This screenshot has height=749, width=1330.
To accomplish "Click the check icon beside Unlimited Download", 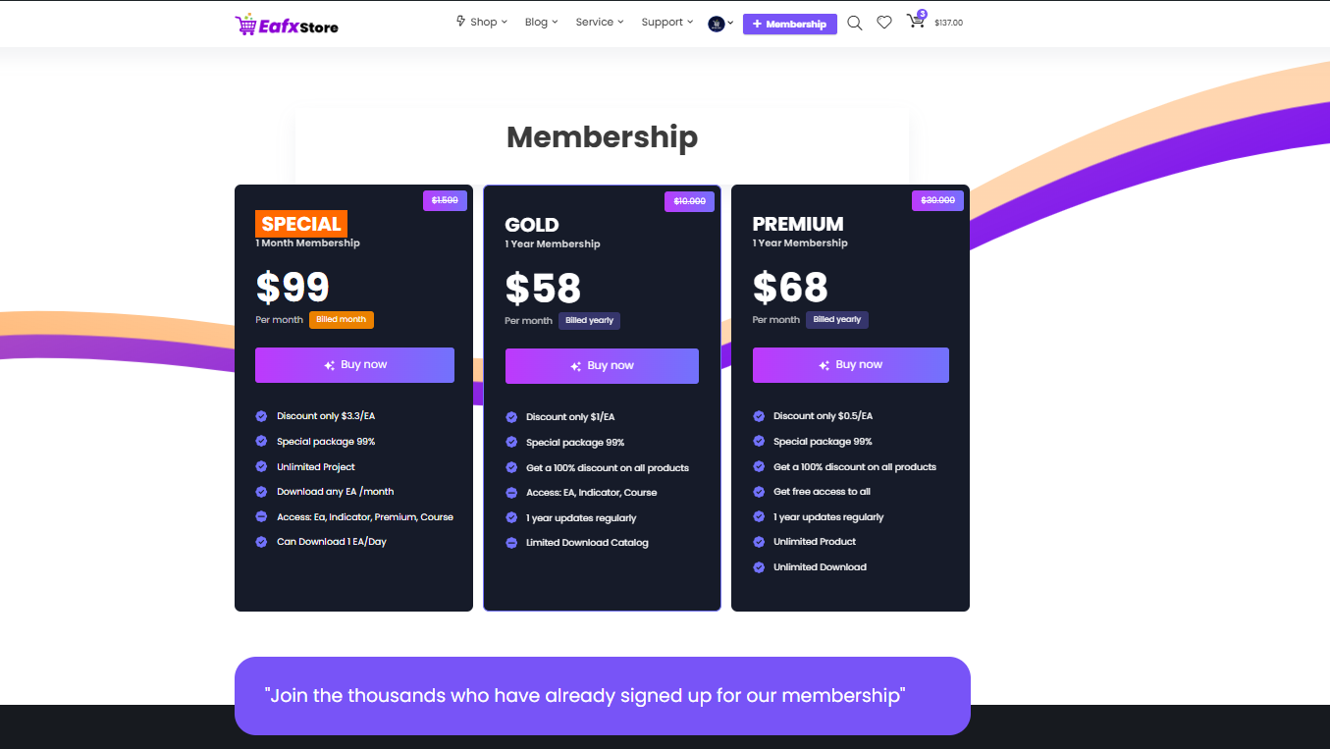I will [x=759, y=567].
